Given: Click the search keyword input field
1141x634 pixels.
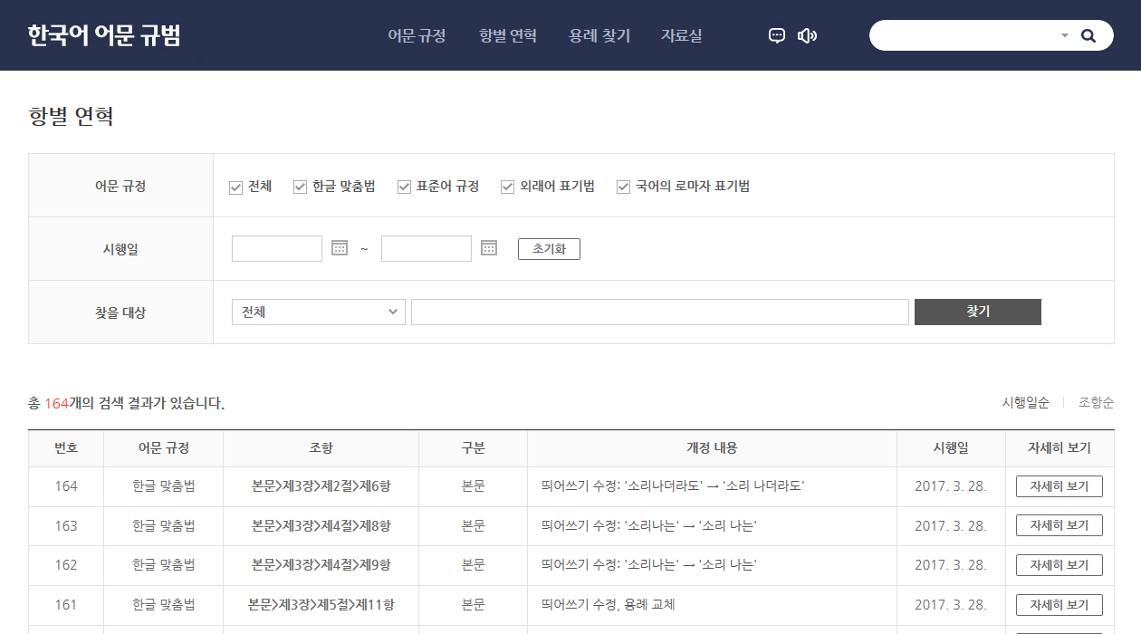Looking at the screenshot, I should [659, 312].
